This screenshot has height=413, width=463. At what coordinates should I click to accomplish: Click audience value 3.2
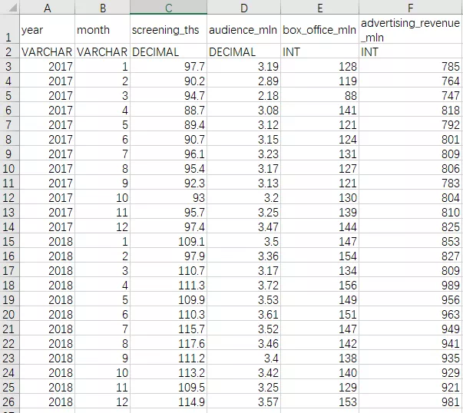pyautogui.click(x=244, y=197)
